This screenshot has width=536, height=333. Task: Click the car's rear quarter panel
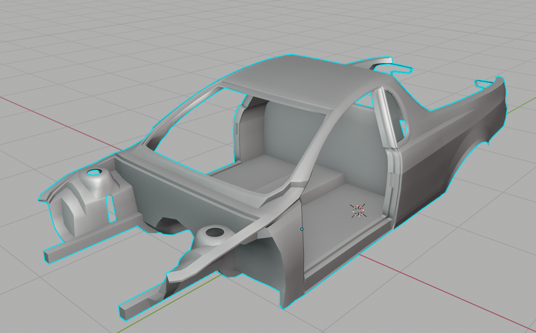tap(451, 147)
